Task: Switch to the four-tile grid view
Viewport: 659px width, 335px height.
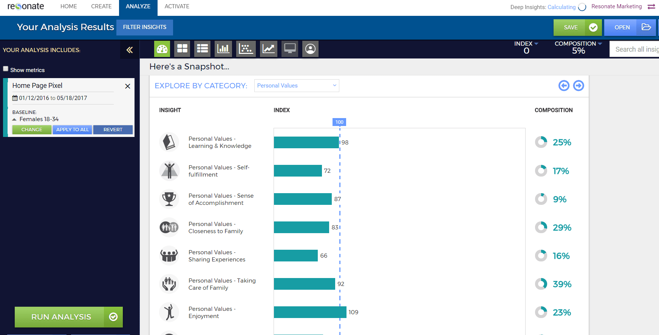Action: (183, 49)
